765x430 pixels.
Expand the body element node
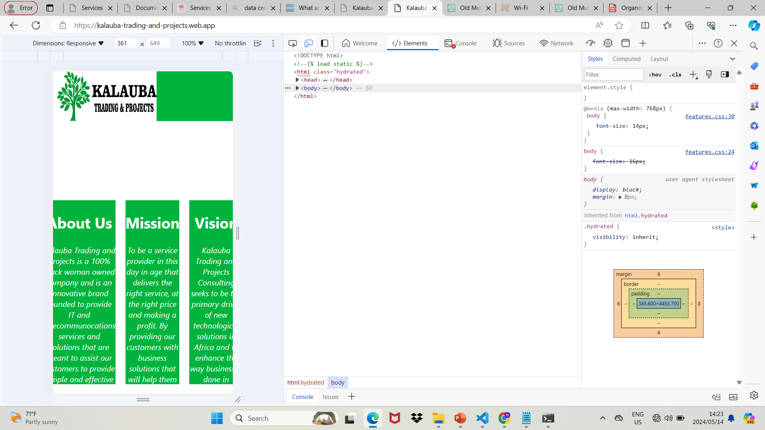click(297, 88)
